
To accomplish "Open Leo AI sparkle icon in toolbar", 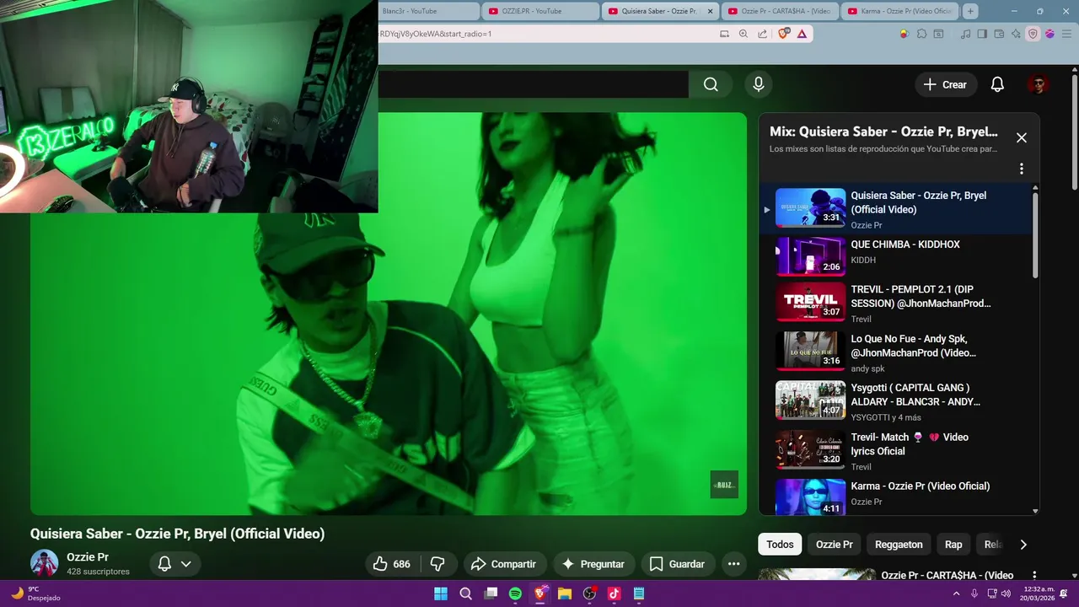I will pos(1016,34).
